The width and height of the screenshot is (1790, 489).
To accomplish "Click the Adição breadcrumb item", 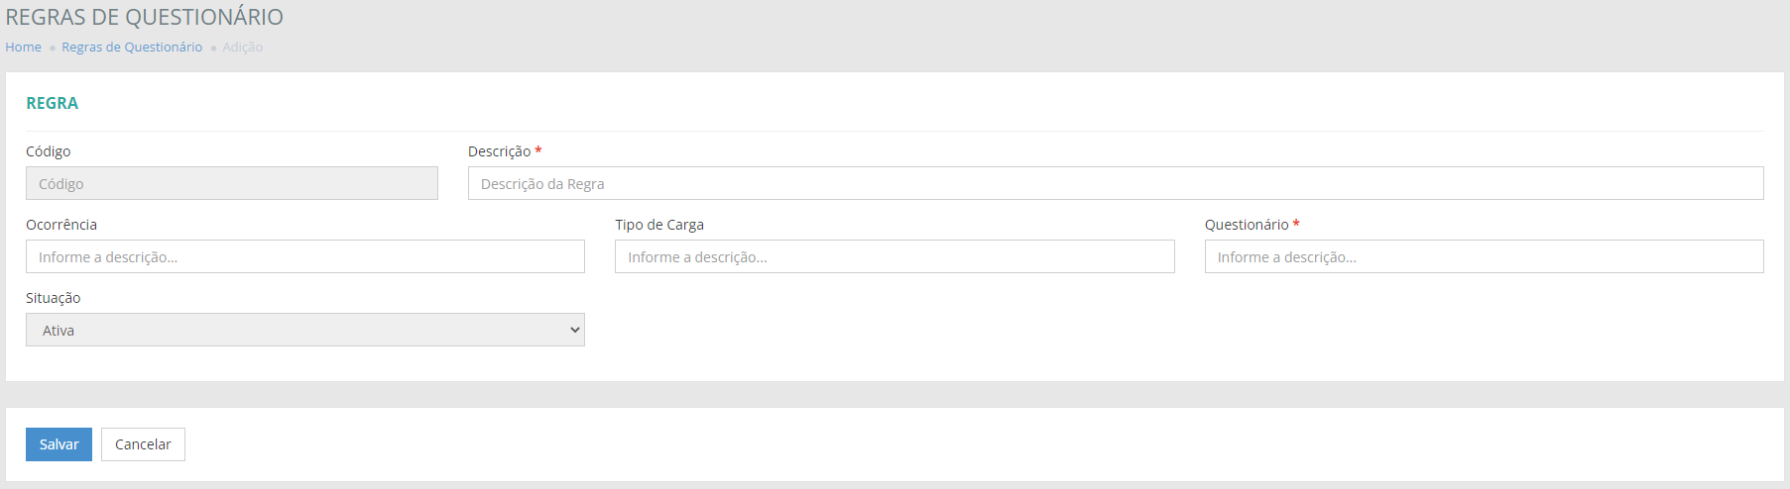I will pyautogui.click(x=242, y=47).
